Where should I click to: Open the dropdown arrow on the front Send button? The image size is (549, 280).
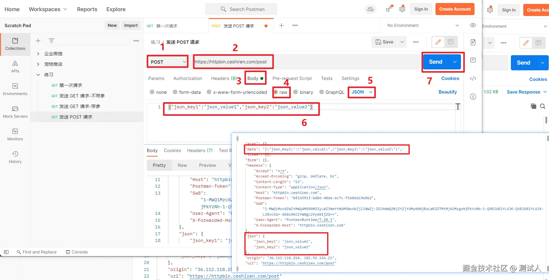point(455,62)
